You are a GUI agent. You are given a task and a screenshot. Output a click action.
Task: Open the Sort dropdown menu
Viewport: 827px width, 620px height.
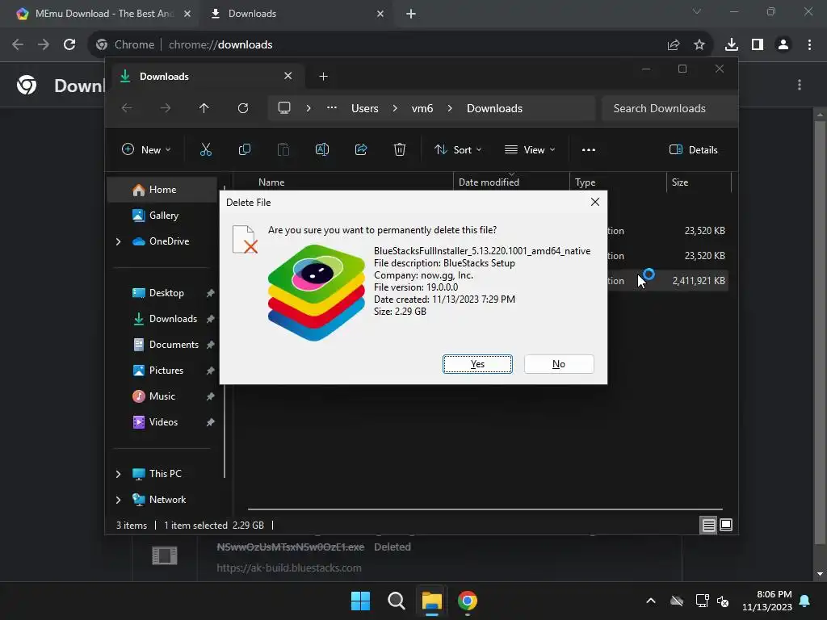[x=458, y=149]
